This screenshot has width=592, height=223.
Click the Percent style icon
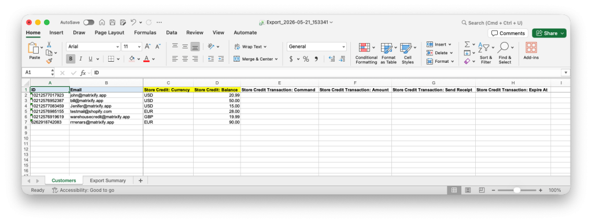306,59
